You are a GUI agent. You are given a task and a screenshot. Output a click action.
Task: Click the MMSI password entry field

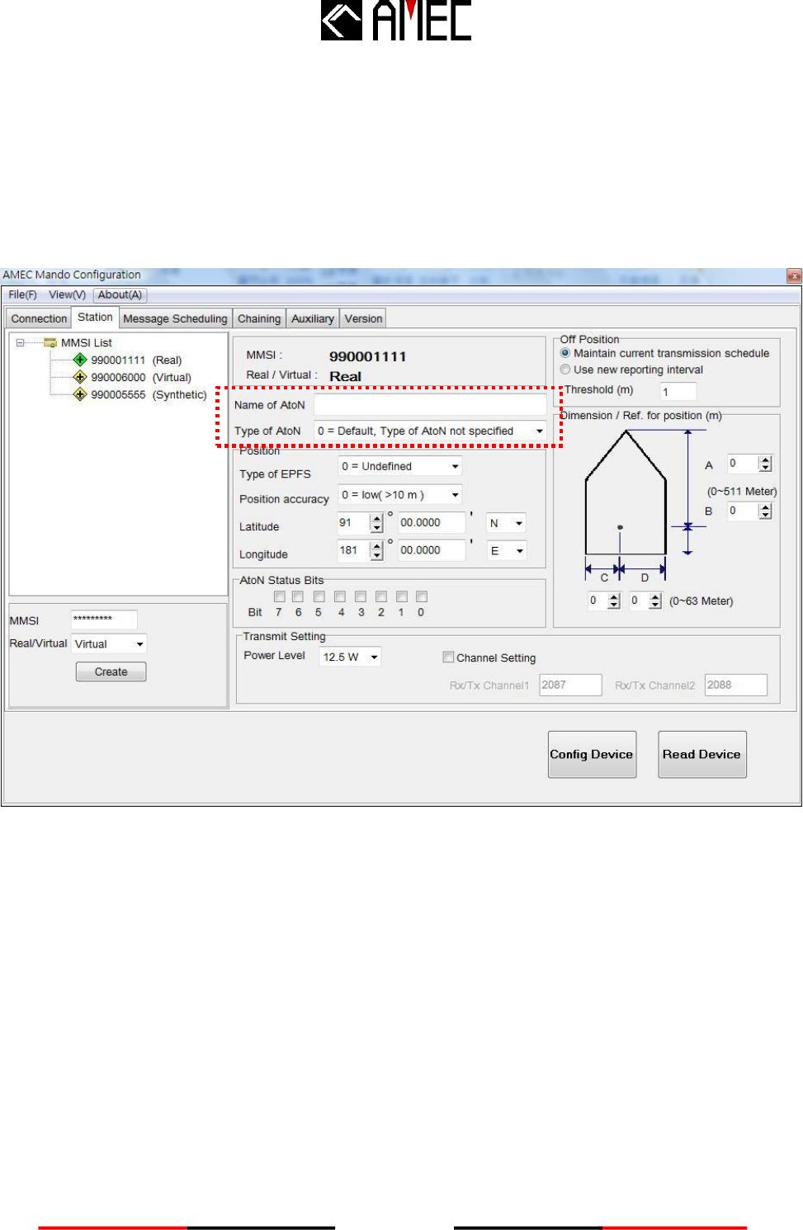point(104,620)
